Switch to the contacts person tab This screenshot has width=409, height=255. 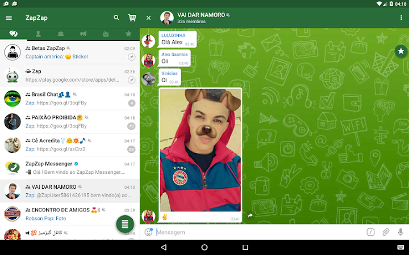[38, 33]
